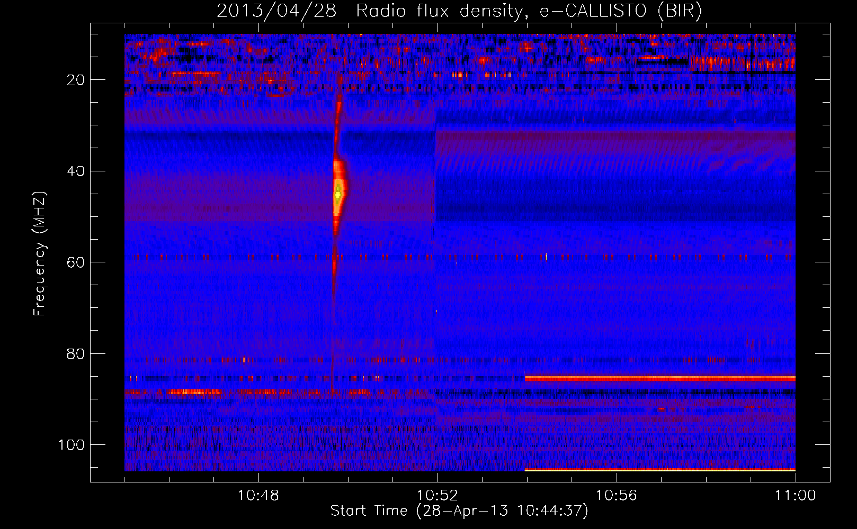Click the '60' frequency tick label
857x529 pixels.
(x=76, y=262)
